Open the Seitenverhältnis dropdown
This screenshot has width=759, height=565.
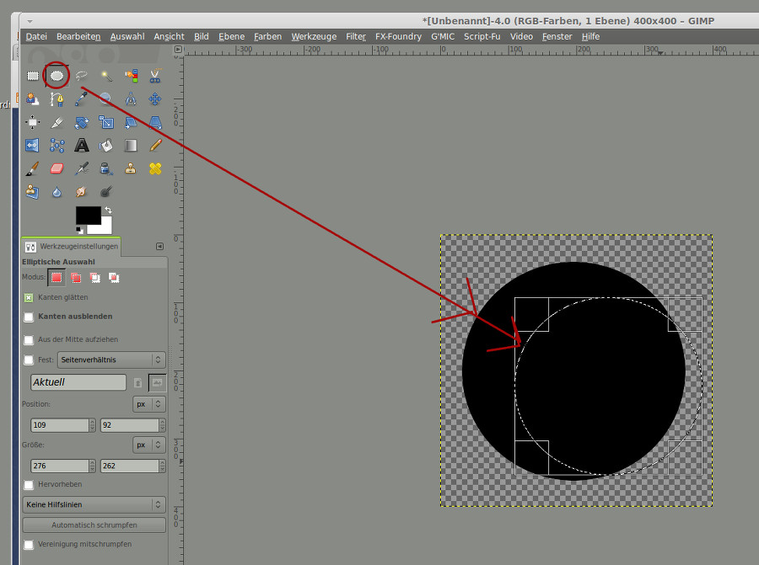click(x=111, y=360)
